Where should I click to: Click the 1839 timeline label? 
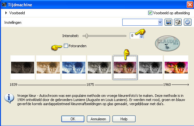[13, 85]
